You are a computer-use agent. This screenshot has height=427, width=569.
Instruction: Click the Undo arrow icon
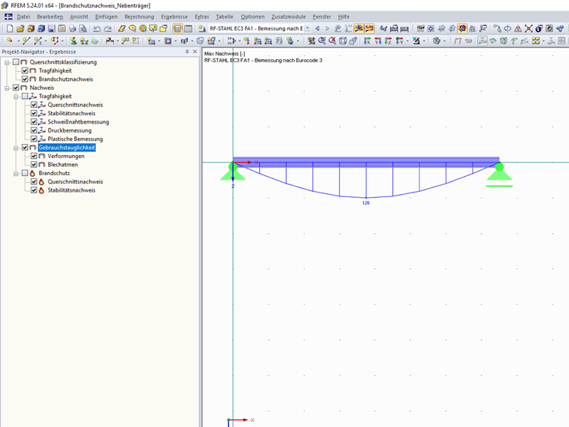97,28
